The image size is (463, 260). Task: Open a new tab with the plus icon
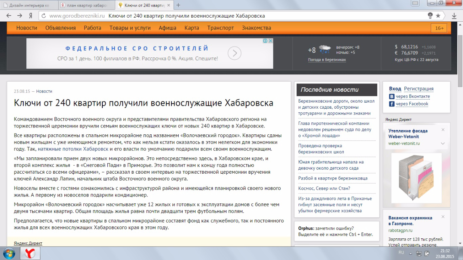coord(178,5)
